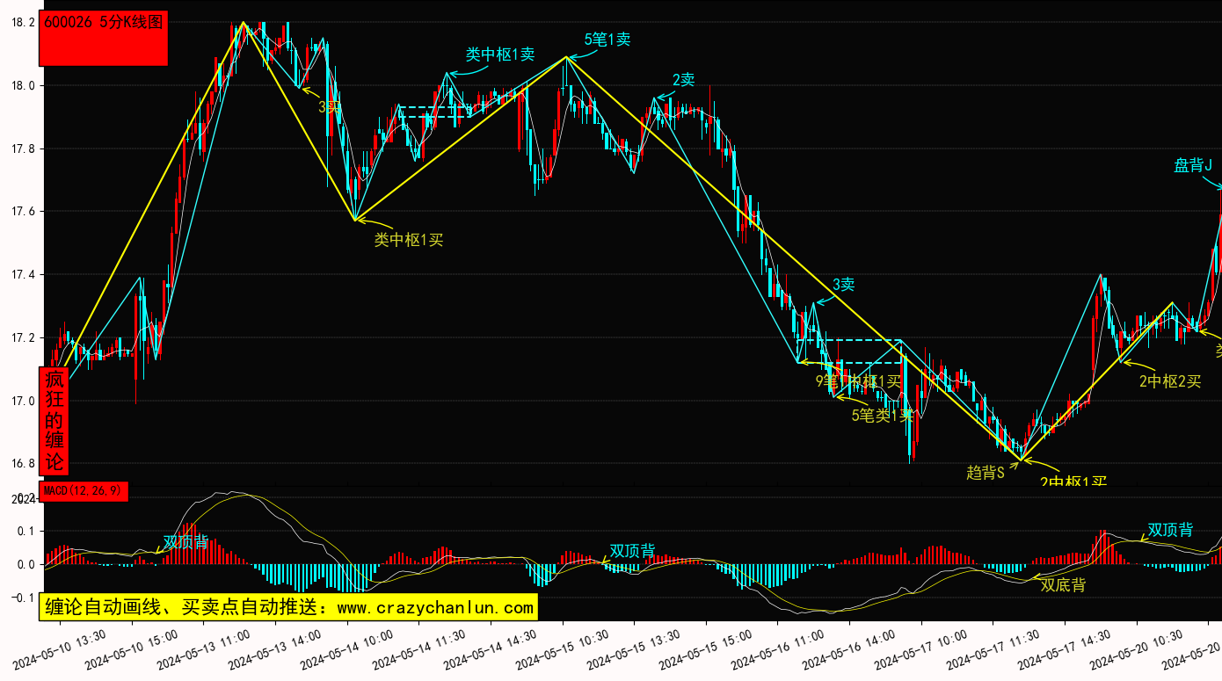This screenshot has height=681, width=1222.
Task: Click the '双顶背' label near 2024-05-15 10:30
Action: (632, 551)
